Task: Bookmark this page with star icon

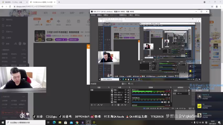Action: [212, 6]
